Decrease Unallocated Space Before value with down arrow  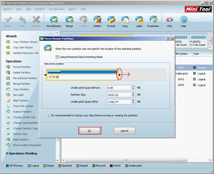(x=133, y=89)
